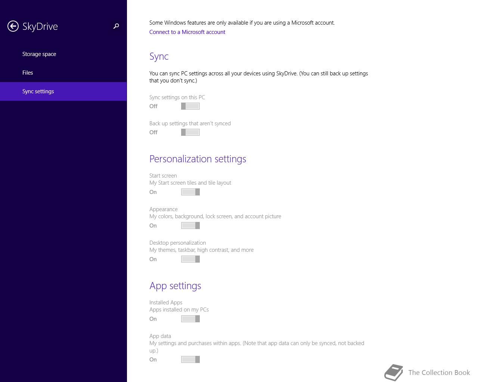Click the Personalization settings heading

tap(198, 159)
